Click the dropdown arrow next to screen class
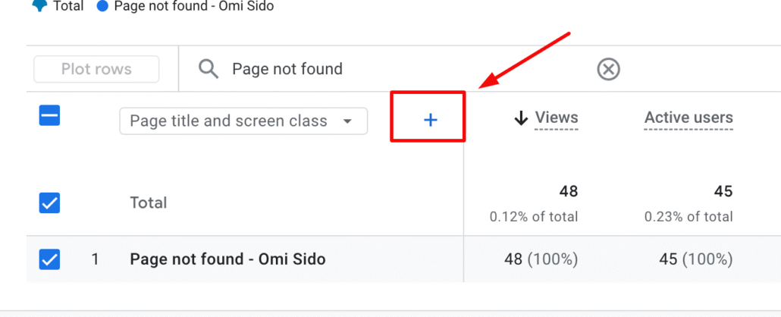This screenshot has height=317, width=781. pyautogui.click(x=348, y=121)
